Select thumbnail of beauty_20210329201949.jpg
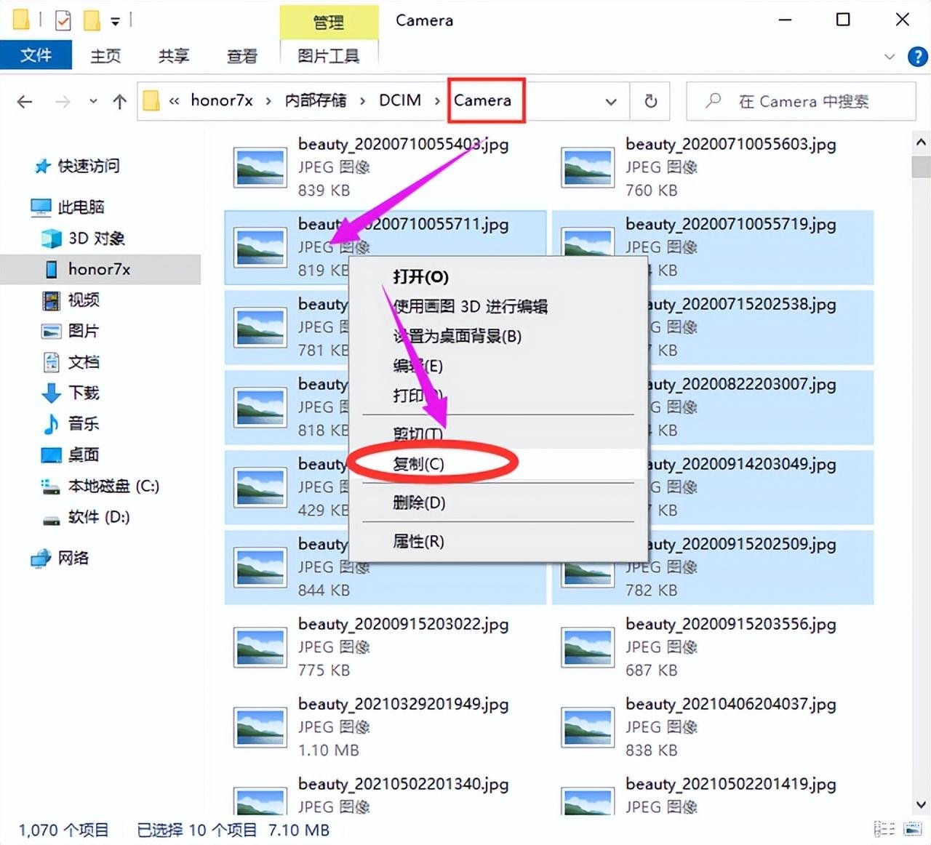This screenshot has width=931, height=845. pos(260,728)
